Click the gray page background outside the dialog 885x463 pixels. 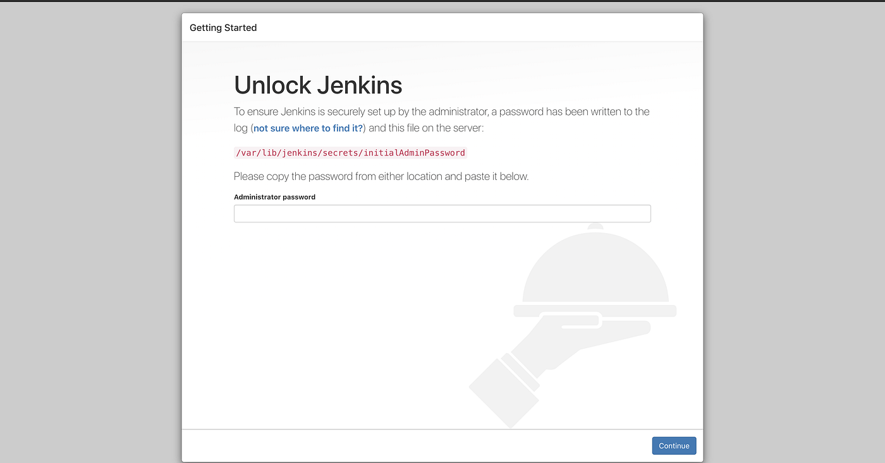coord(82,253)
